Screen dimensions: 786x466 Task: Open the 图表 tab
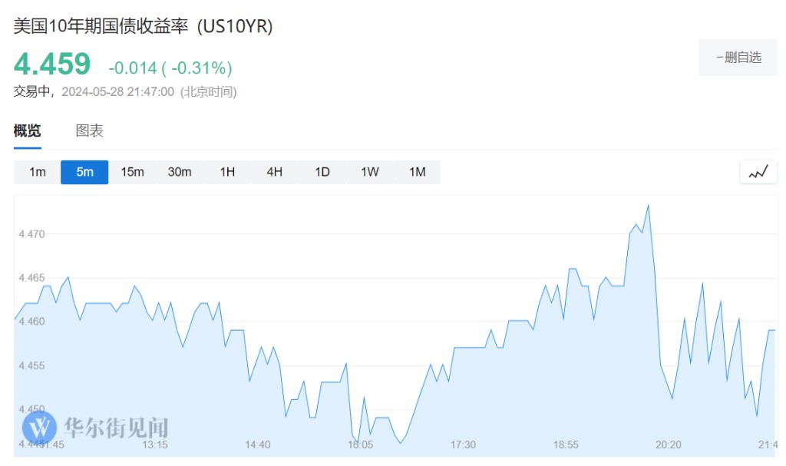tap(89, 131)
